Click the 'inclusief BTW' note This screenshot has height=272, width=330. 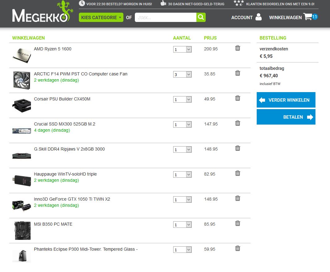point(270,84)
